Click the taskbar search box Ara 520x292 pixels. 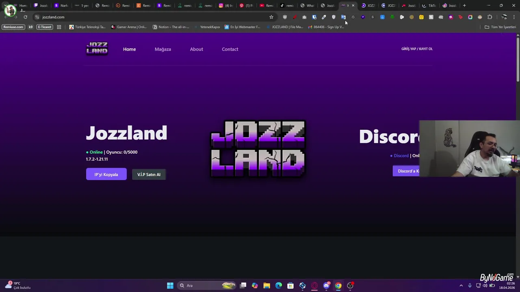coord(207,286)
